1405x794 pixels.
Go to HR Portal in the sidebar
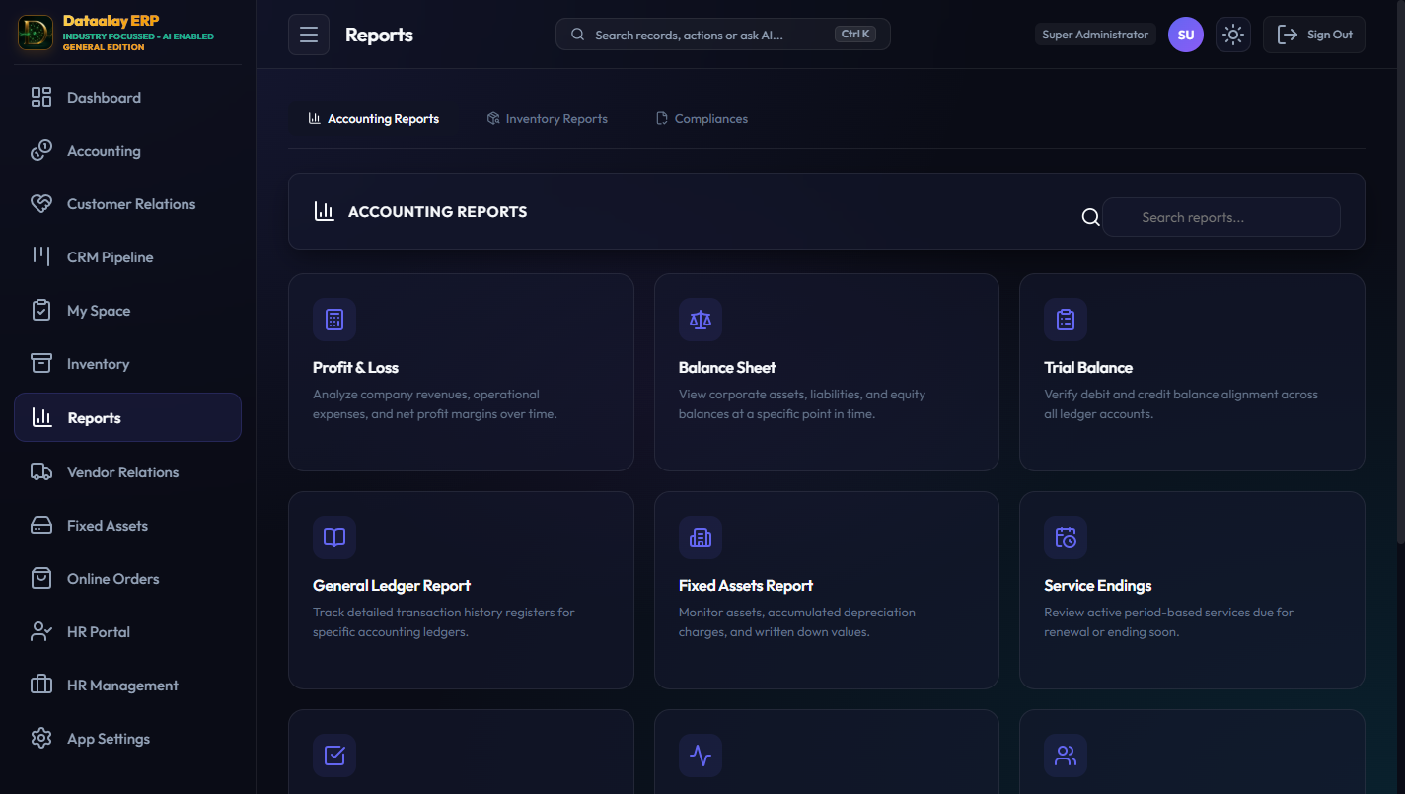tap(127, 631)
